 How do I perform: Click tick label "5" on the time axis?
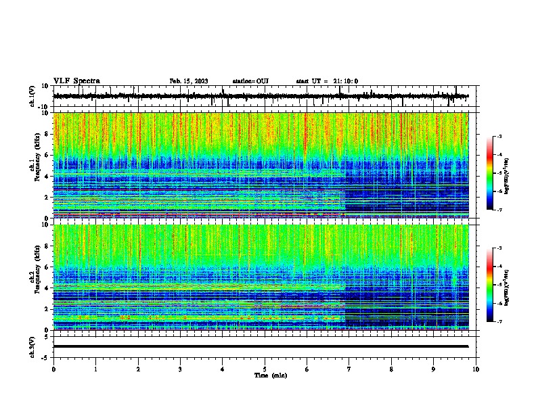point(265,369)
